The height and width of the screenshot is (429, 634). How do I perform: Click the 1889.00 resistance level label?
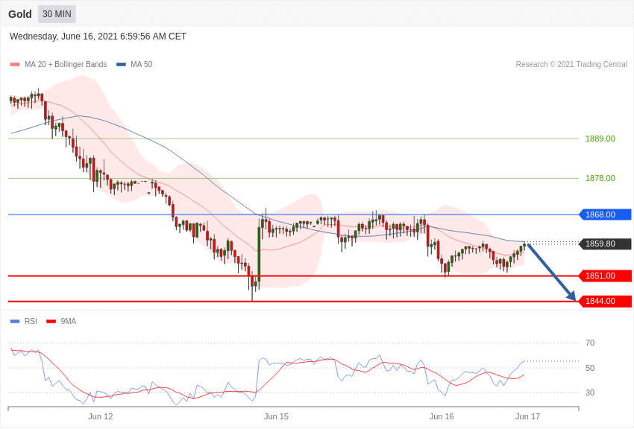(600, 139)
